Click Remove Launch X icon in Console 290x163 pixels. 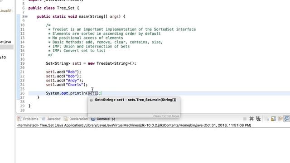click(x=251, y=119)
